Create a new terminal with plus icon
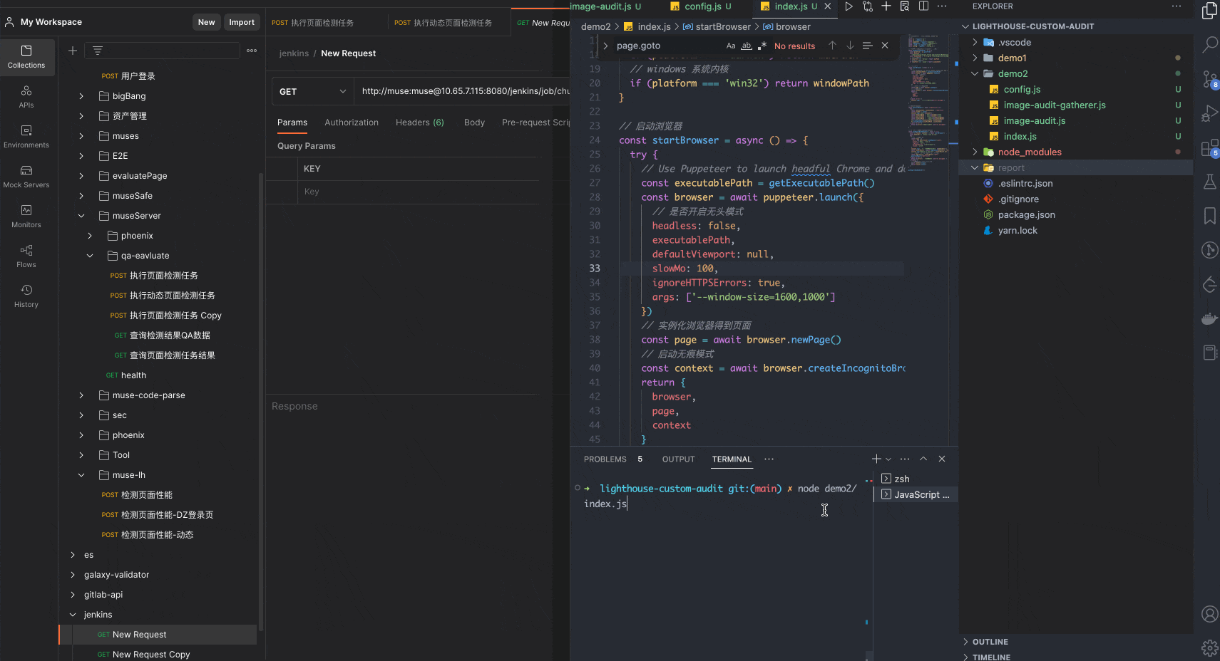 (876, 459)
